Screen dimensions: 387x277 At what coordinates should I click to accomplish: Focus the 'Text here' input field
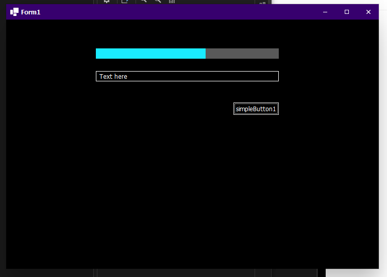(187, 76)
